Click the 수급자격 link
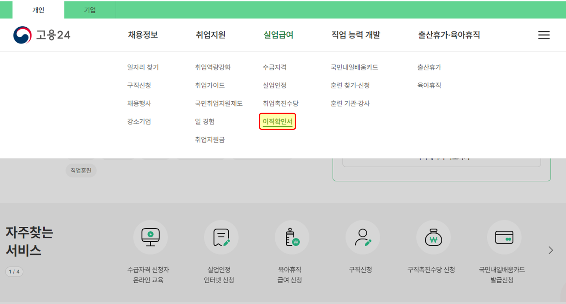Viewport: 566px width, 304px height. click(274, 67)
